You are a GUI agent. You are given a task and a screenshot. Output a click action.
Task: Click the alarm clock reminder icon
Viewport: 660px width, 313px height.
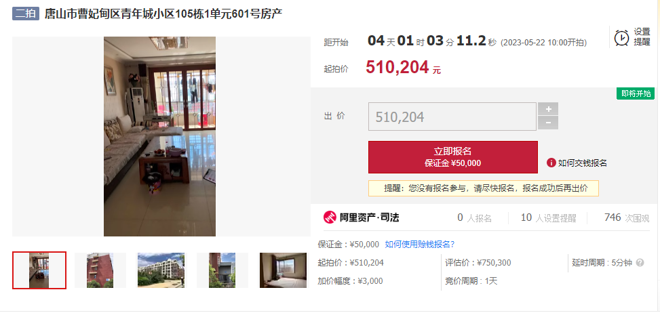(622, 37)
